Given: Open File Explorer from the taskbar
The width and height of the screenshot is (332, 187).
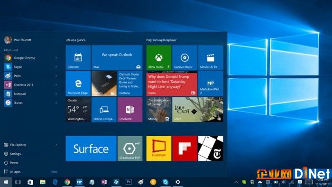Looking at the screenshot, I should [43, 182].
